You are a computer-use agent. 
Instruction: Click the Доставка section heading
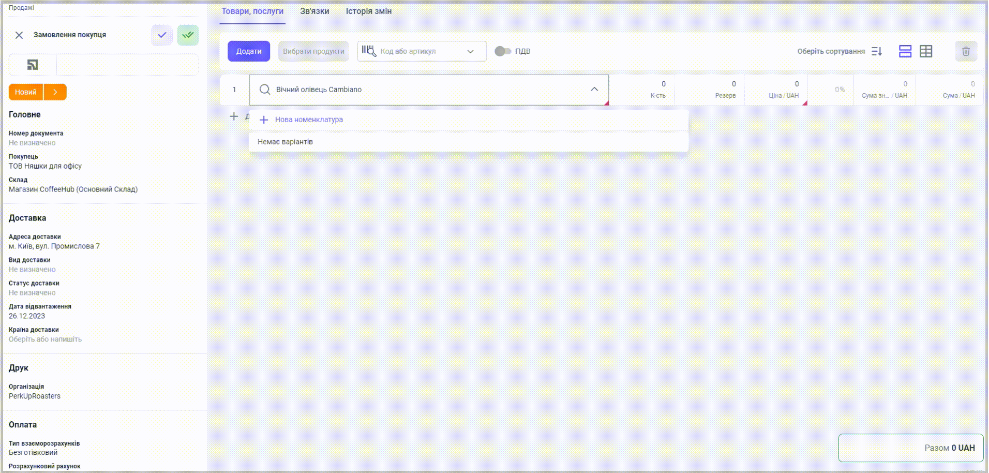point(27,218)
